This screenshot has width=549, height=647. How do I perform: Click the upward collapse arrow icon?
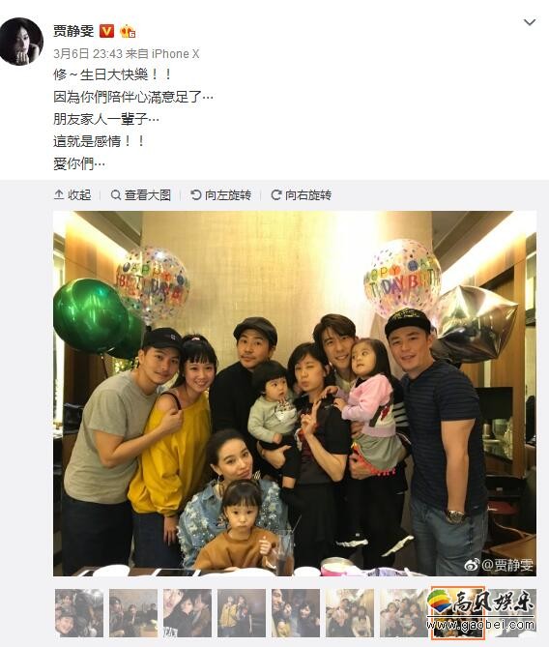click(x=59, y=194)
